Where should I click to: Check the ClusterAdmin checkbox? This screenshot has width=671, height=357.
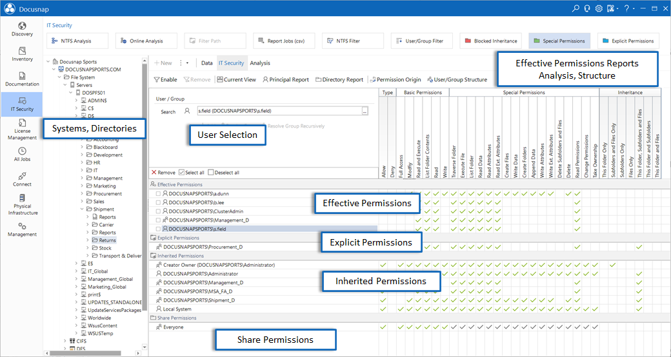(159, 211)
